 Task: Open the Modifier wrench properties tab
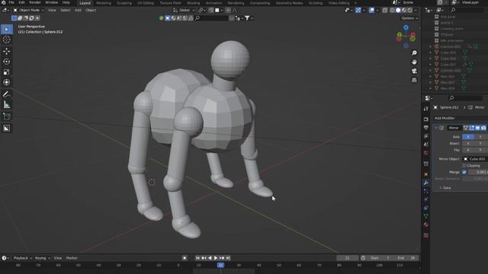426,183
